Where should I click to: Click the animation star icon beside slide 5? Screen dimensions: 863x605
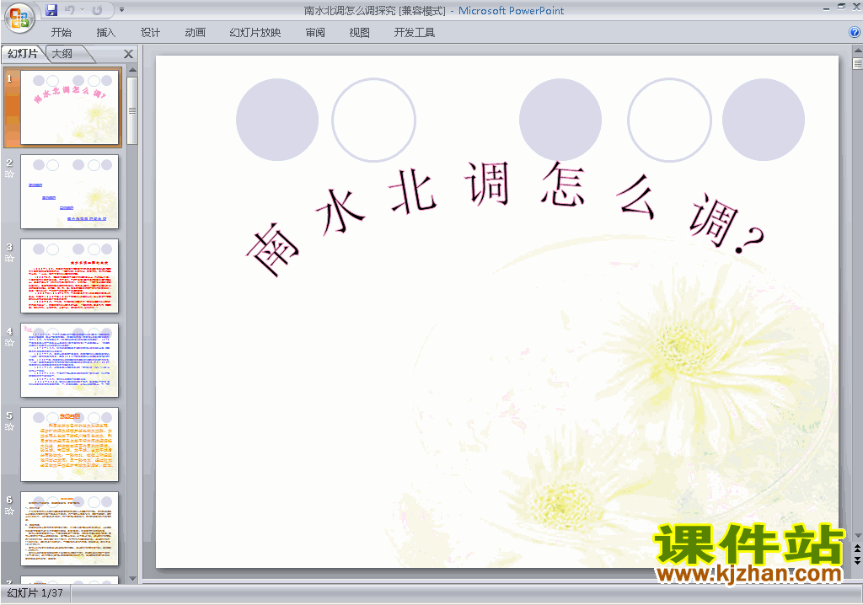(9, 427)
